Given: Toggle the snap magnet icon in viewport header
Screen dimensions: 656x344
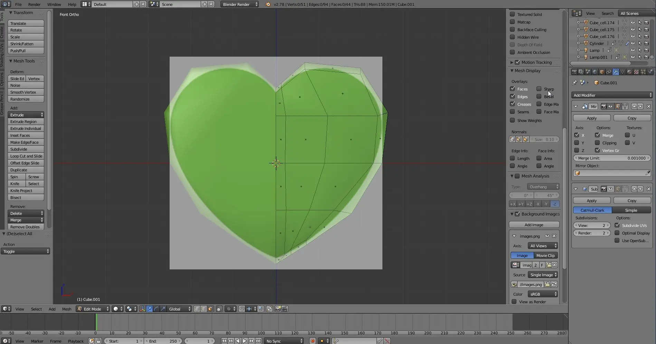Looking at the screenshot, I should coord(241,309).
